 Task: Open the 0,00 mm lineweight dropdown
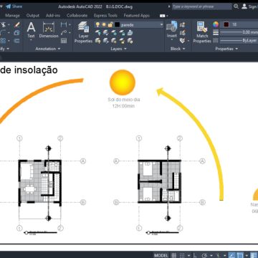click(x=239, y=32)
